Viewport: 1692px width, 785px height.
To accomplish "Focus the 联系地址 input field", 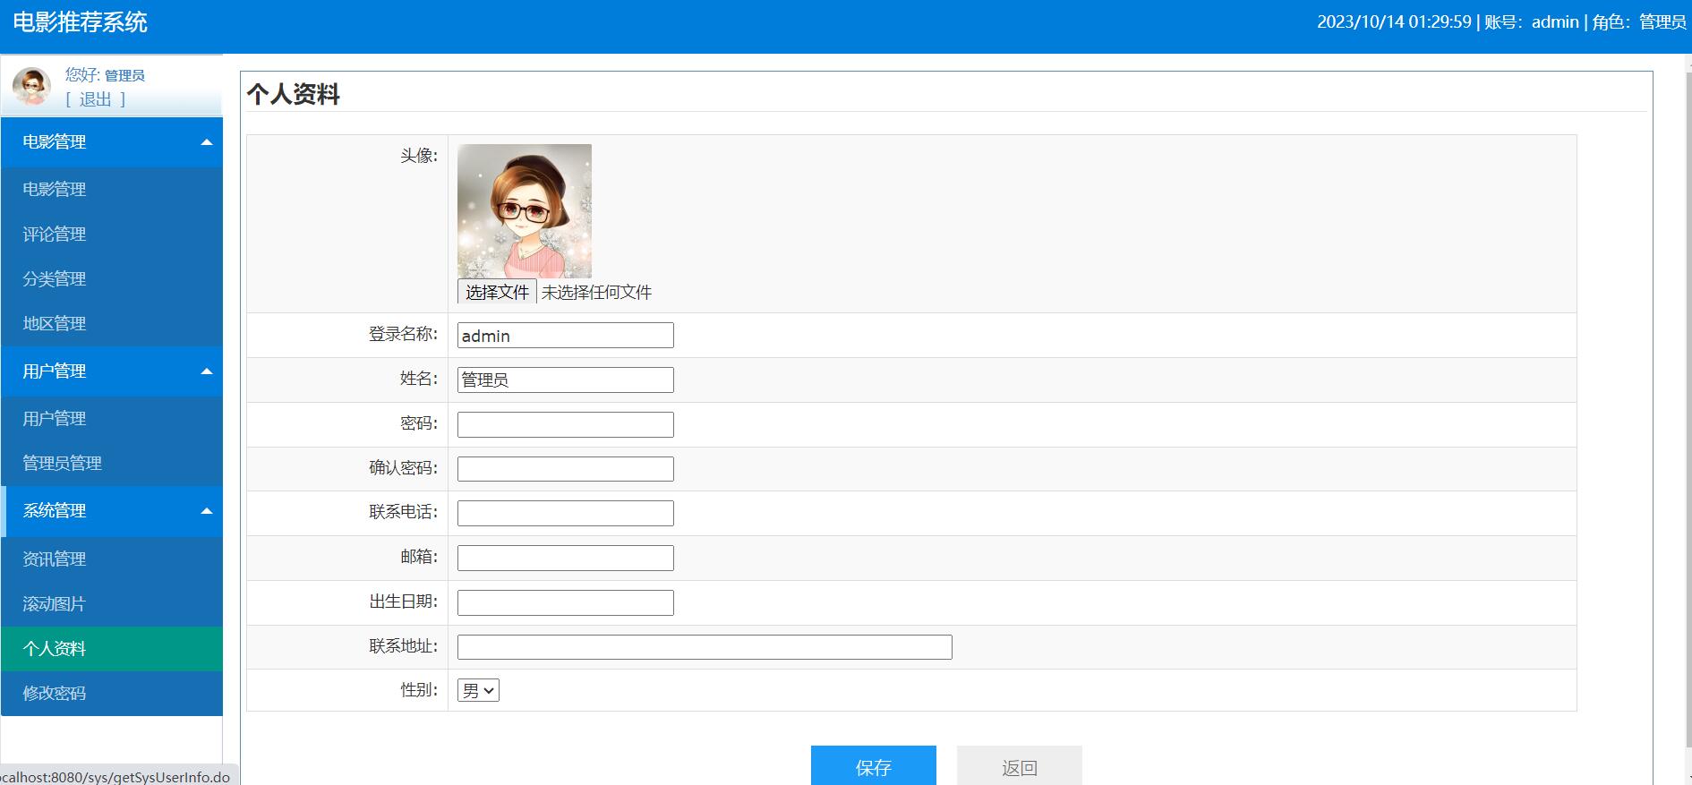I will pyautogui.click(x=705, y=647).
